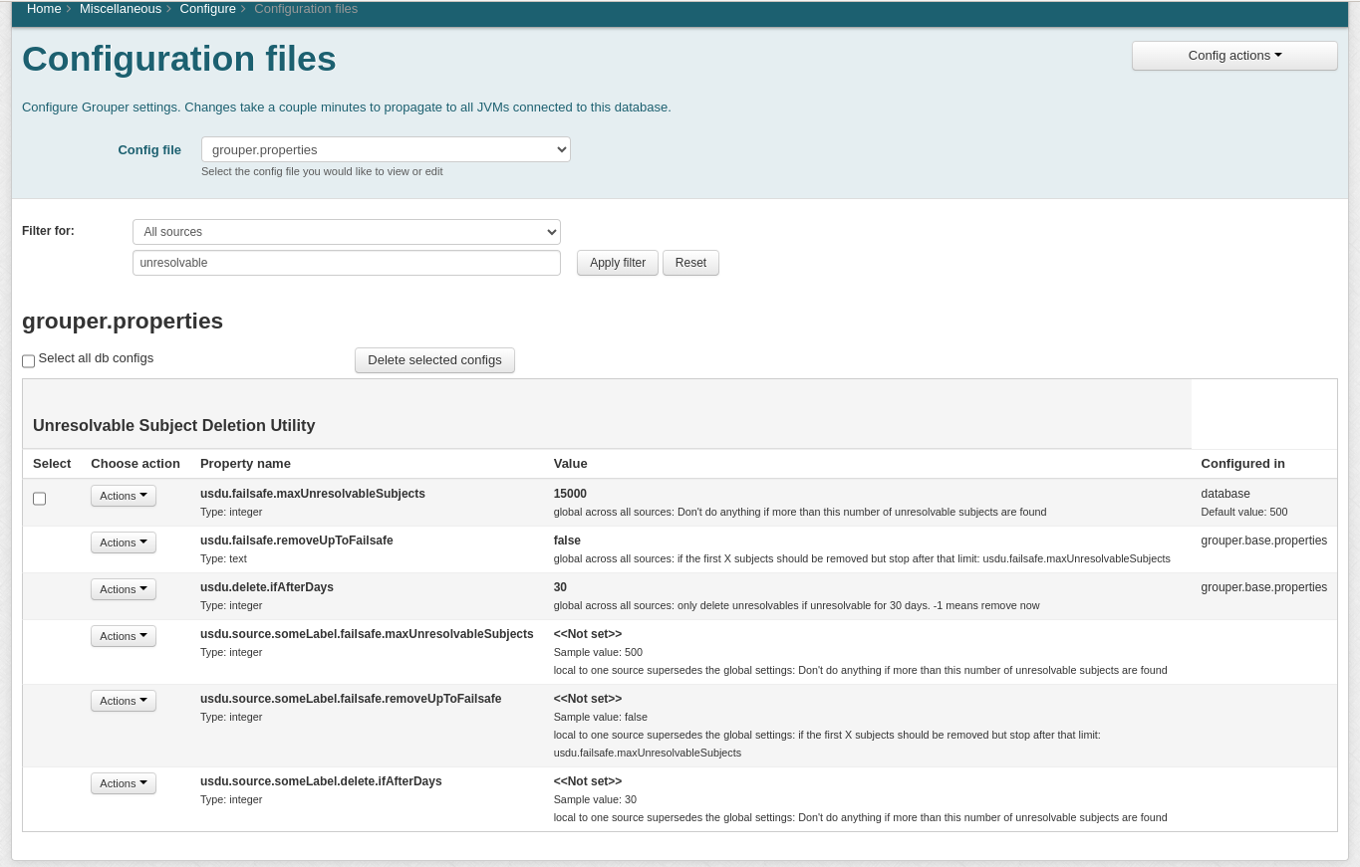Open the Config file select box
Viewport: 1360px width, 867px height.
tap(386, 150)
